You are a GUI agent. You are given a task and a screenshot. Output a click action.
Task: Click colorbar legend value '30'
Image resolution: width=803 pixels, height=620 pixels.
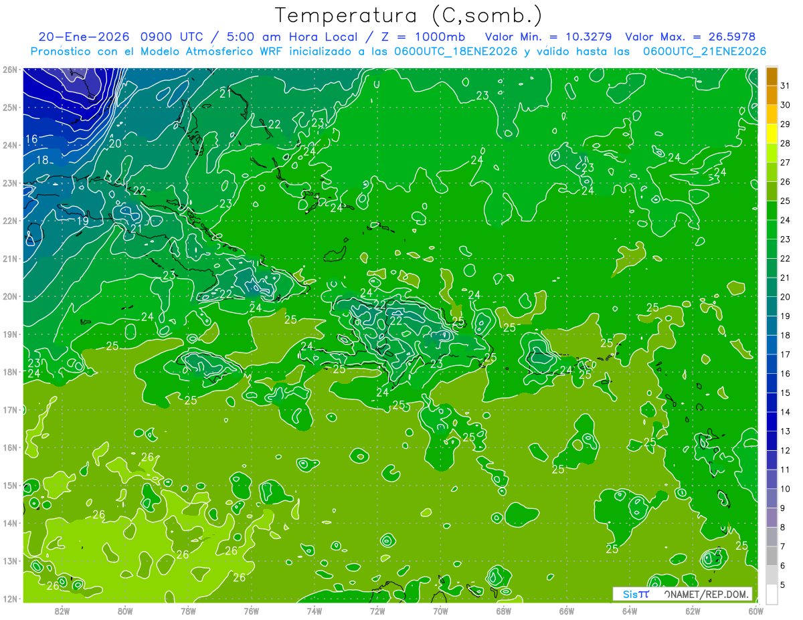[x=785, y=105]
